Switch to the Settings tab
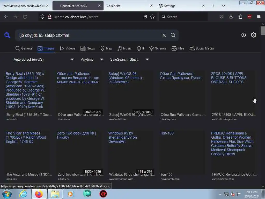The width and height of the screenshot is (265, 199). (x=182, y=6)
